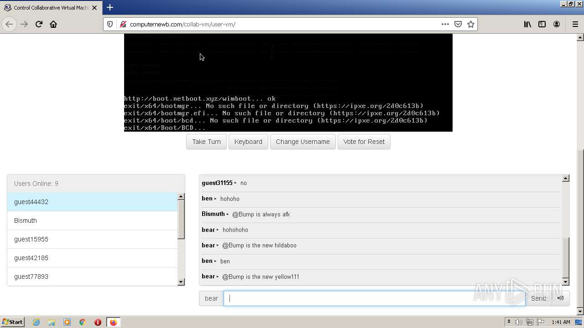Open a new browser tab

pyautogui.click(x=110, y=7)
